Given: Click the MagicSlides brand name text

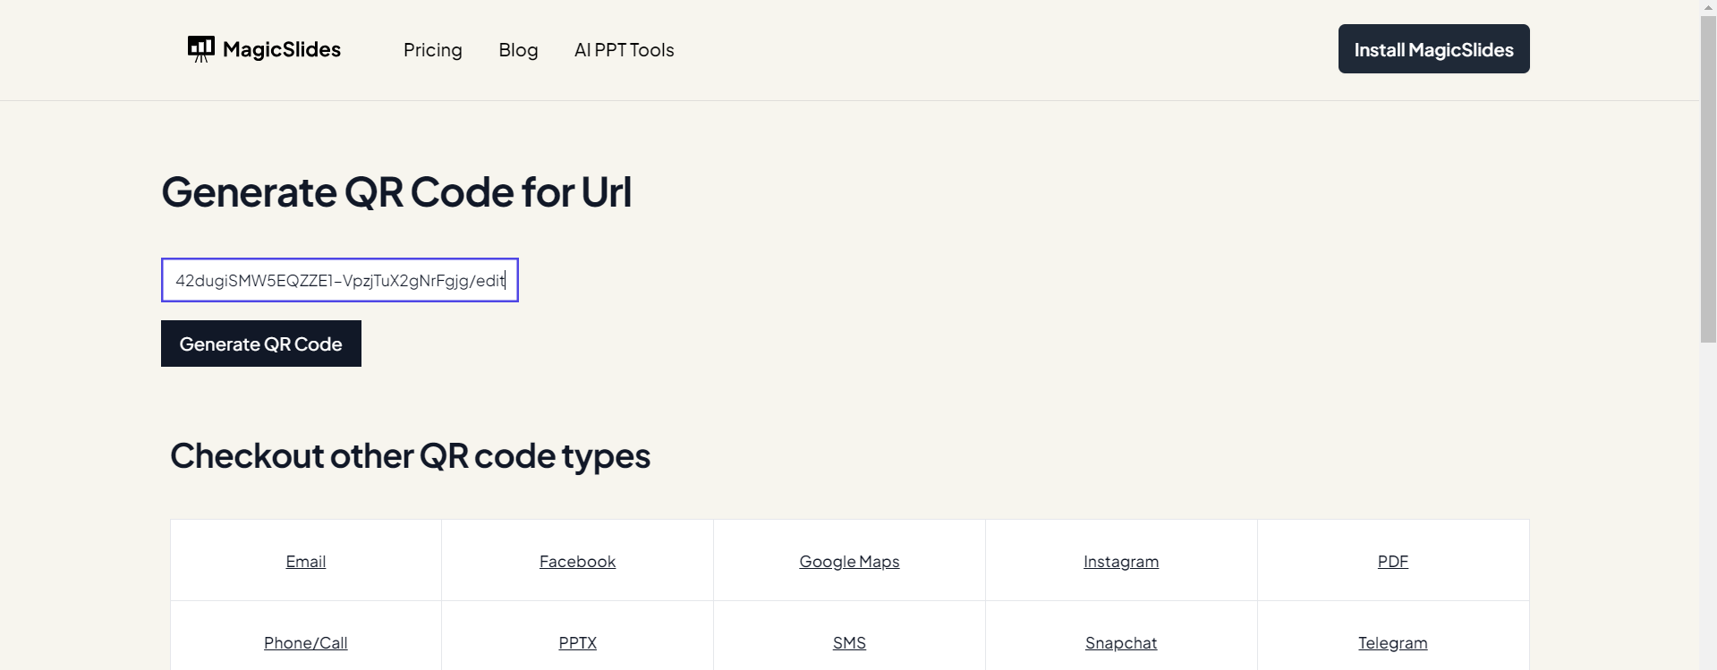Looking at the screenshot, I should (x=281, y=50).
